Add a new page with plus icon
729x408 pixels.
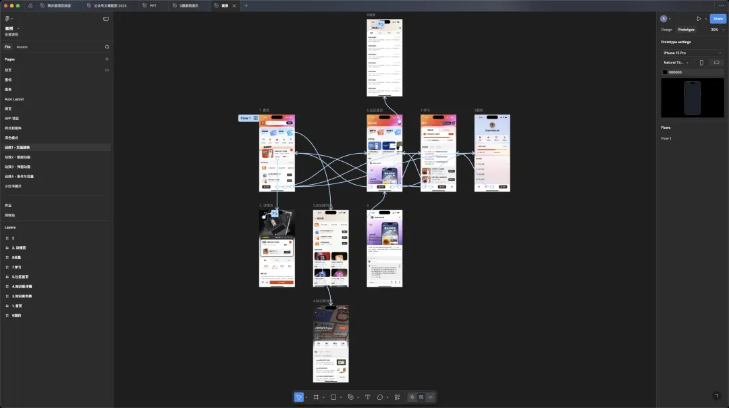tap(107, 59)
